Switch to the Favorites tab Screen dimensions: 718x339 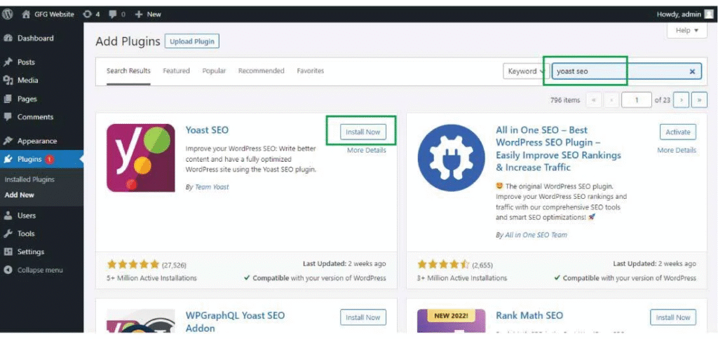click(x=310, y=71)
